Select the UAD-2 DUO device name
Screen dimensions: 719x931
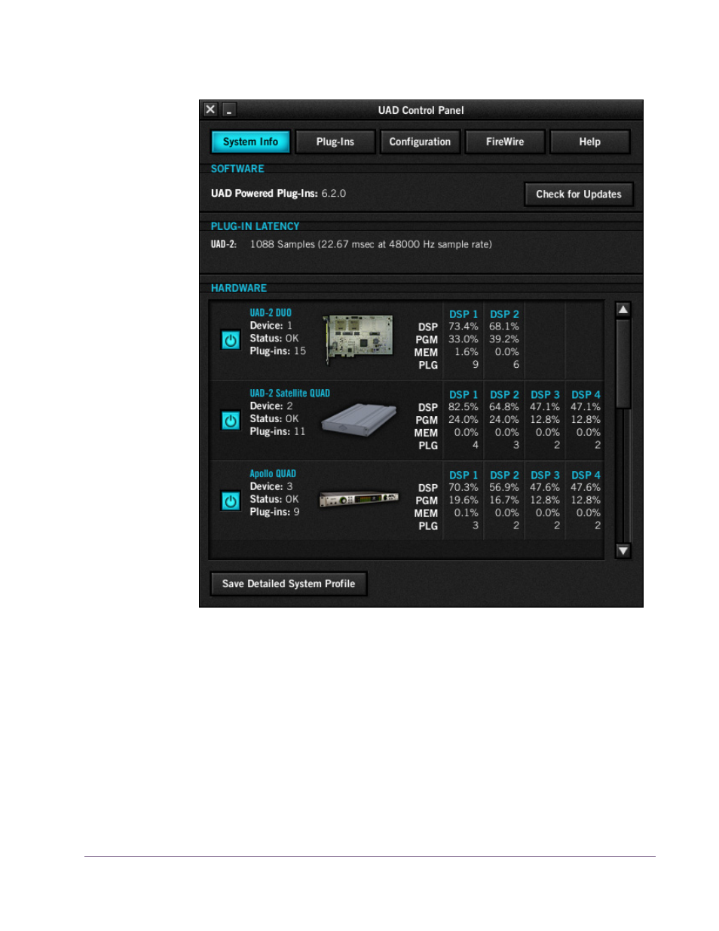(x=271, y=313)
